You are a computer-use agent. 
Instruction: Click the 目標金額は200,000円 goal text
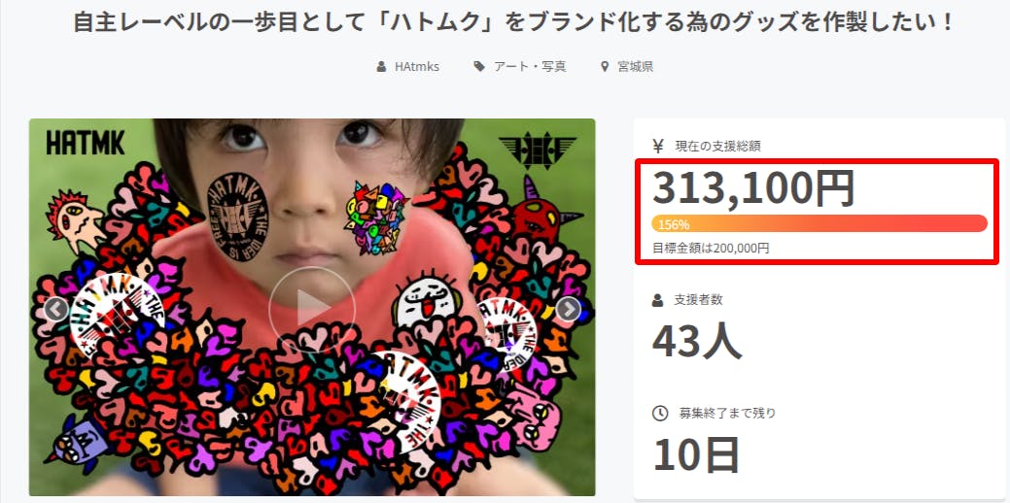tap(711, 249)
